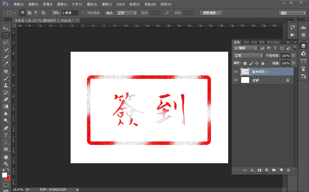Open the History panel icon

293,27
